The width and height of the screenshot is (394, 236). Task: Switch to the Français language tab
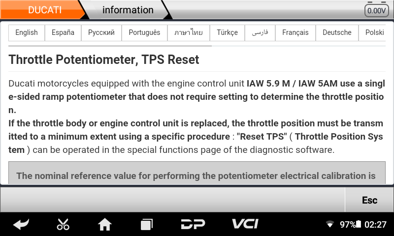(x=295, y=32)
